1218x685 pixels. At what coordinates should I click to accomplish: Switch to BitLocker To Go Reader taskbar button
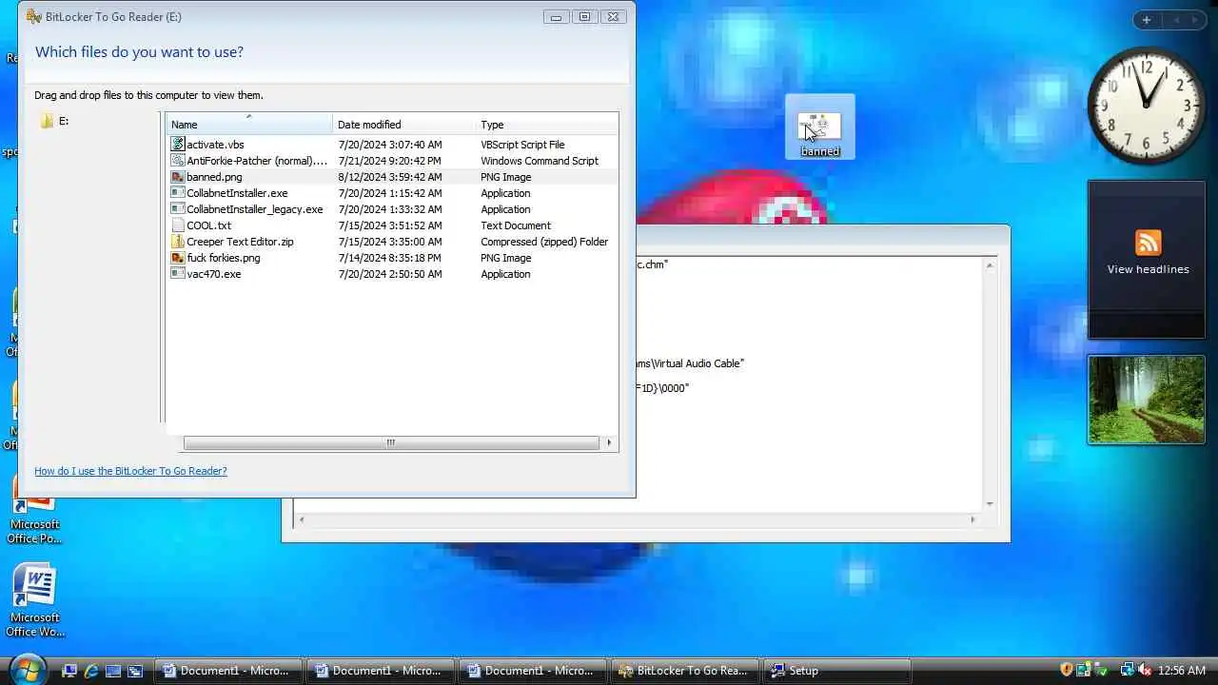point(685,671)
